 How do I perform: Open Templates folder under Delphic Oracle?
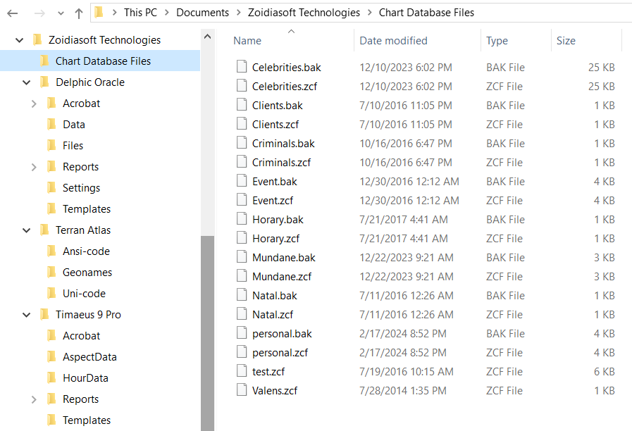coord(87,208)
